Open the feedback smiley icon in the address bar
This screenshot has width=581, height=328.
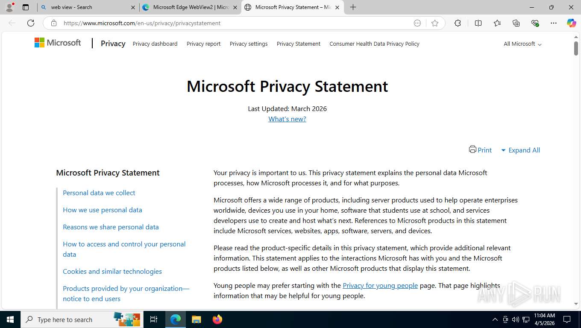(x=417, y=23)
